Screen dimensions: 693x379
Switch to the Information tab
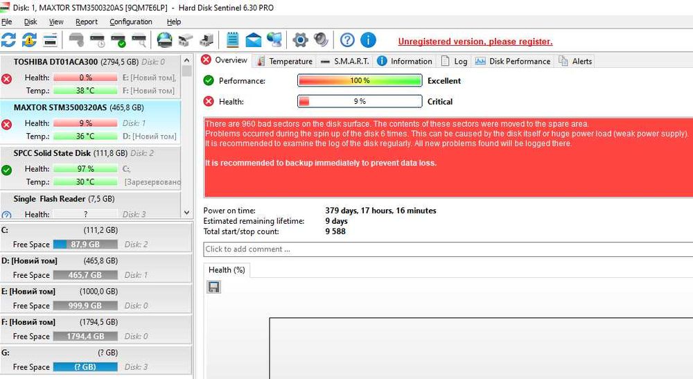coord(405,62)
